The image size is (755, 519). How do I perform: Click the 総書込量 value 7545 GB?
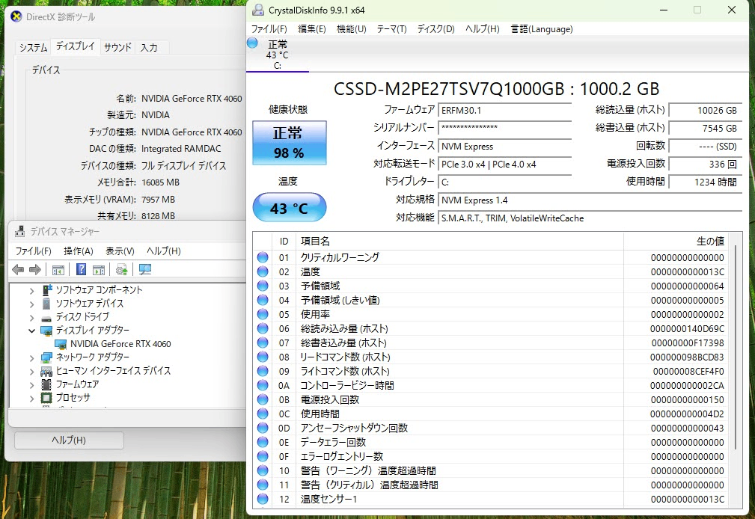pyautogui.click(x=706, y=128)
